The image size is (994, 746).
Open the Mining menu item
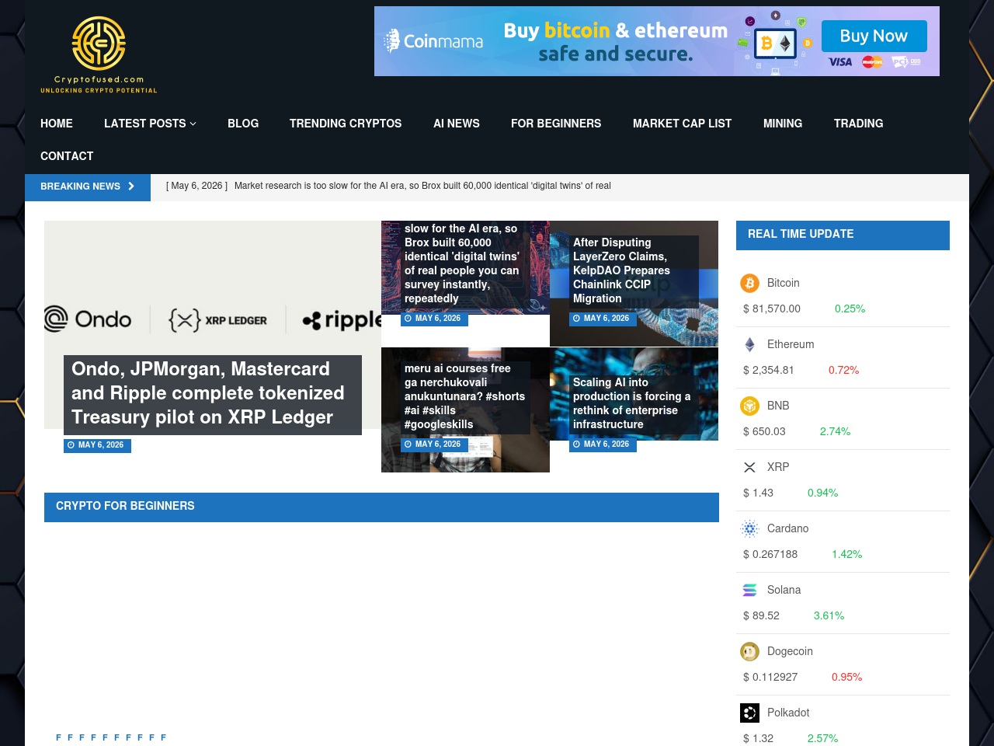[783, 124]
